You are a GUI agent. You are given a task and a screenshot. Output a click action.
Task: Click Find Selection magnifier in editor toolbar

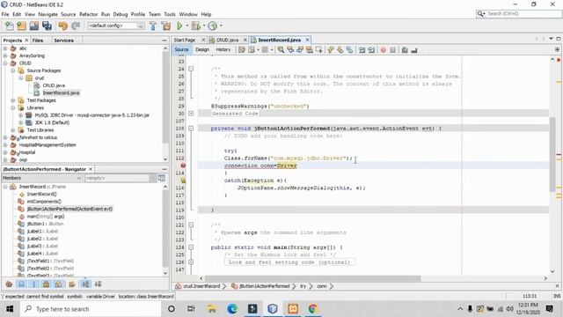pyautogui.click(x=281, y=50)
